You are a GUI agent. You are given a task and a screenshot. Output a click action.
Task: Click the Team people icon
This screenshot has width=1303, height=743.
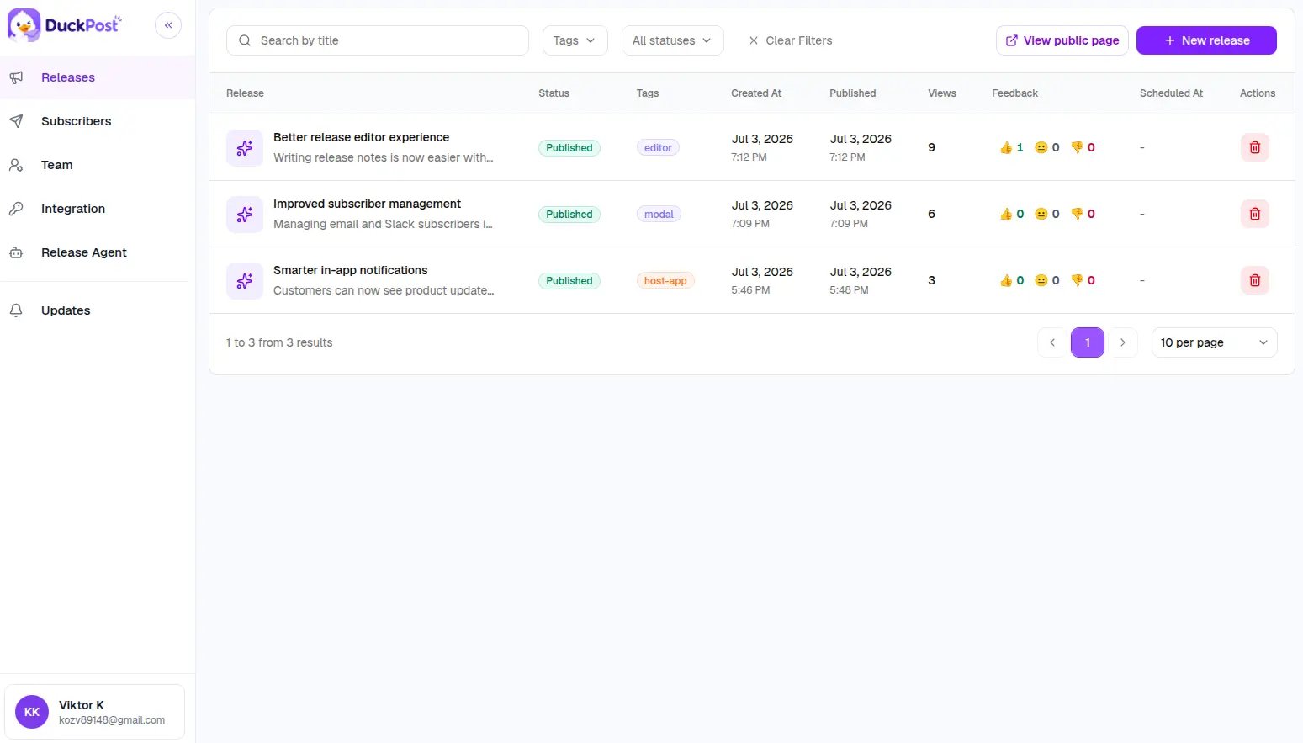pos(16,165)
